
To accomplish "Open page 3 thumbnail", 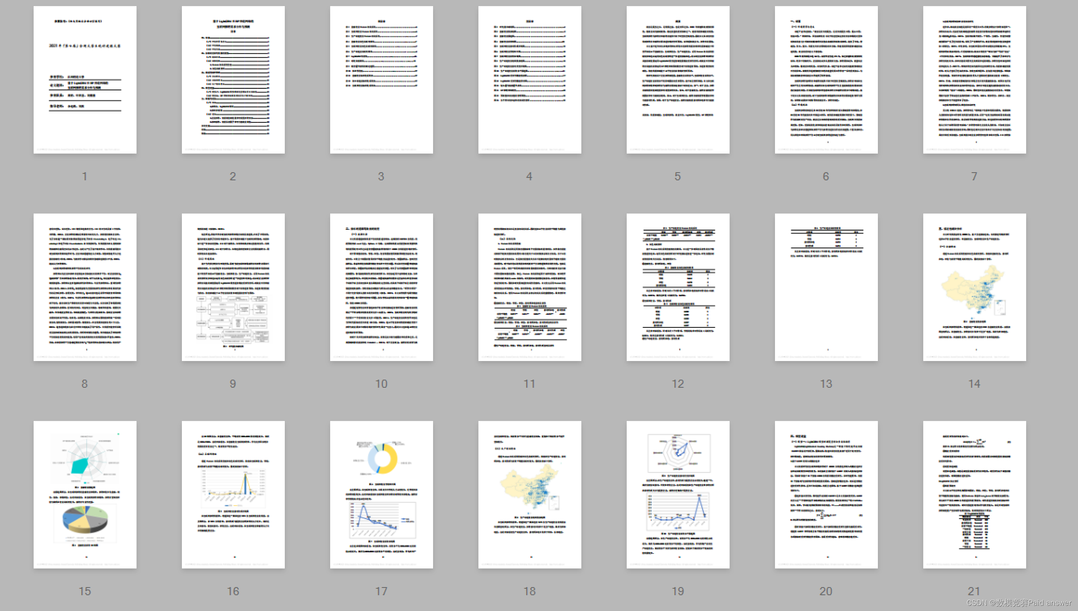I will coord(381,80).
